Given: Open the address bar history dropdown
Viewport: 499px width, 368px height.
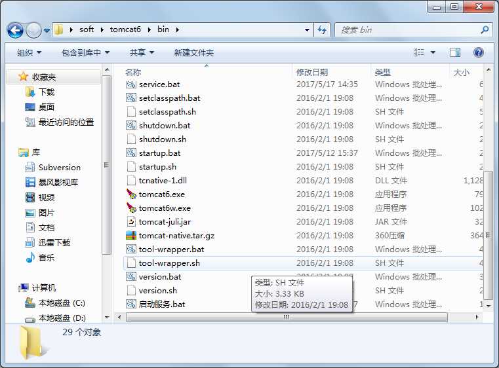Looking at the screenshot, I should (307, 30).
